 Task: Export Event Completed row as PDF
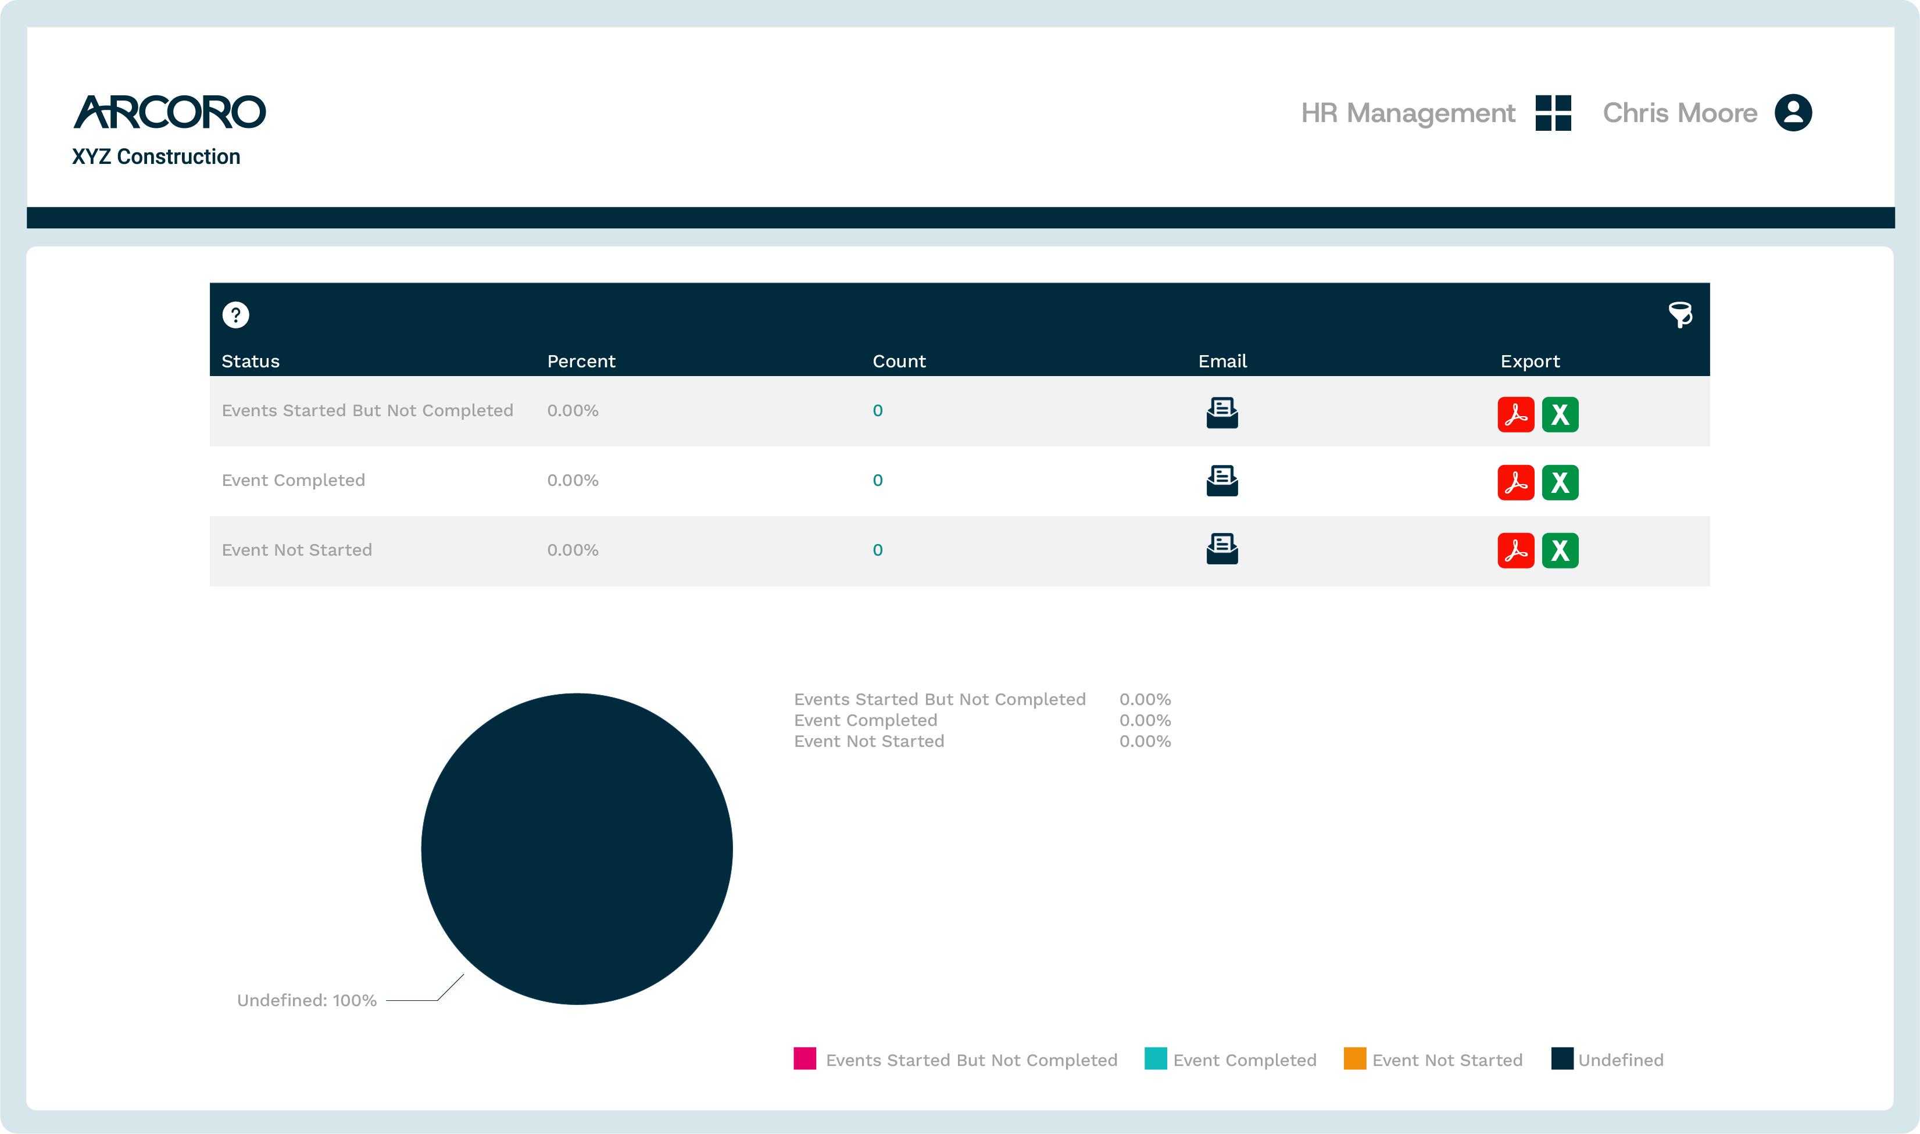1516,483
